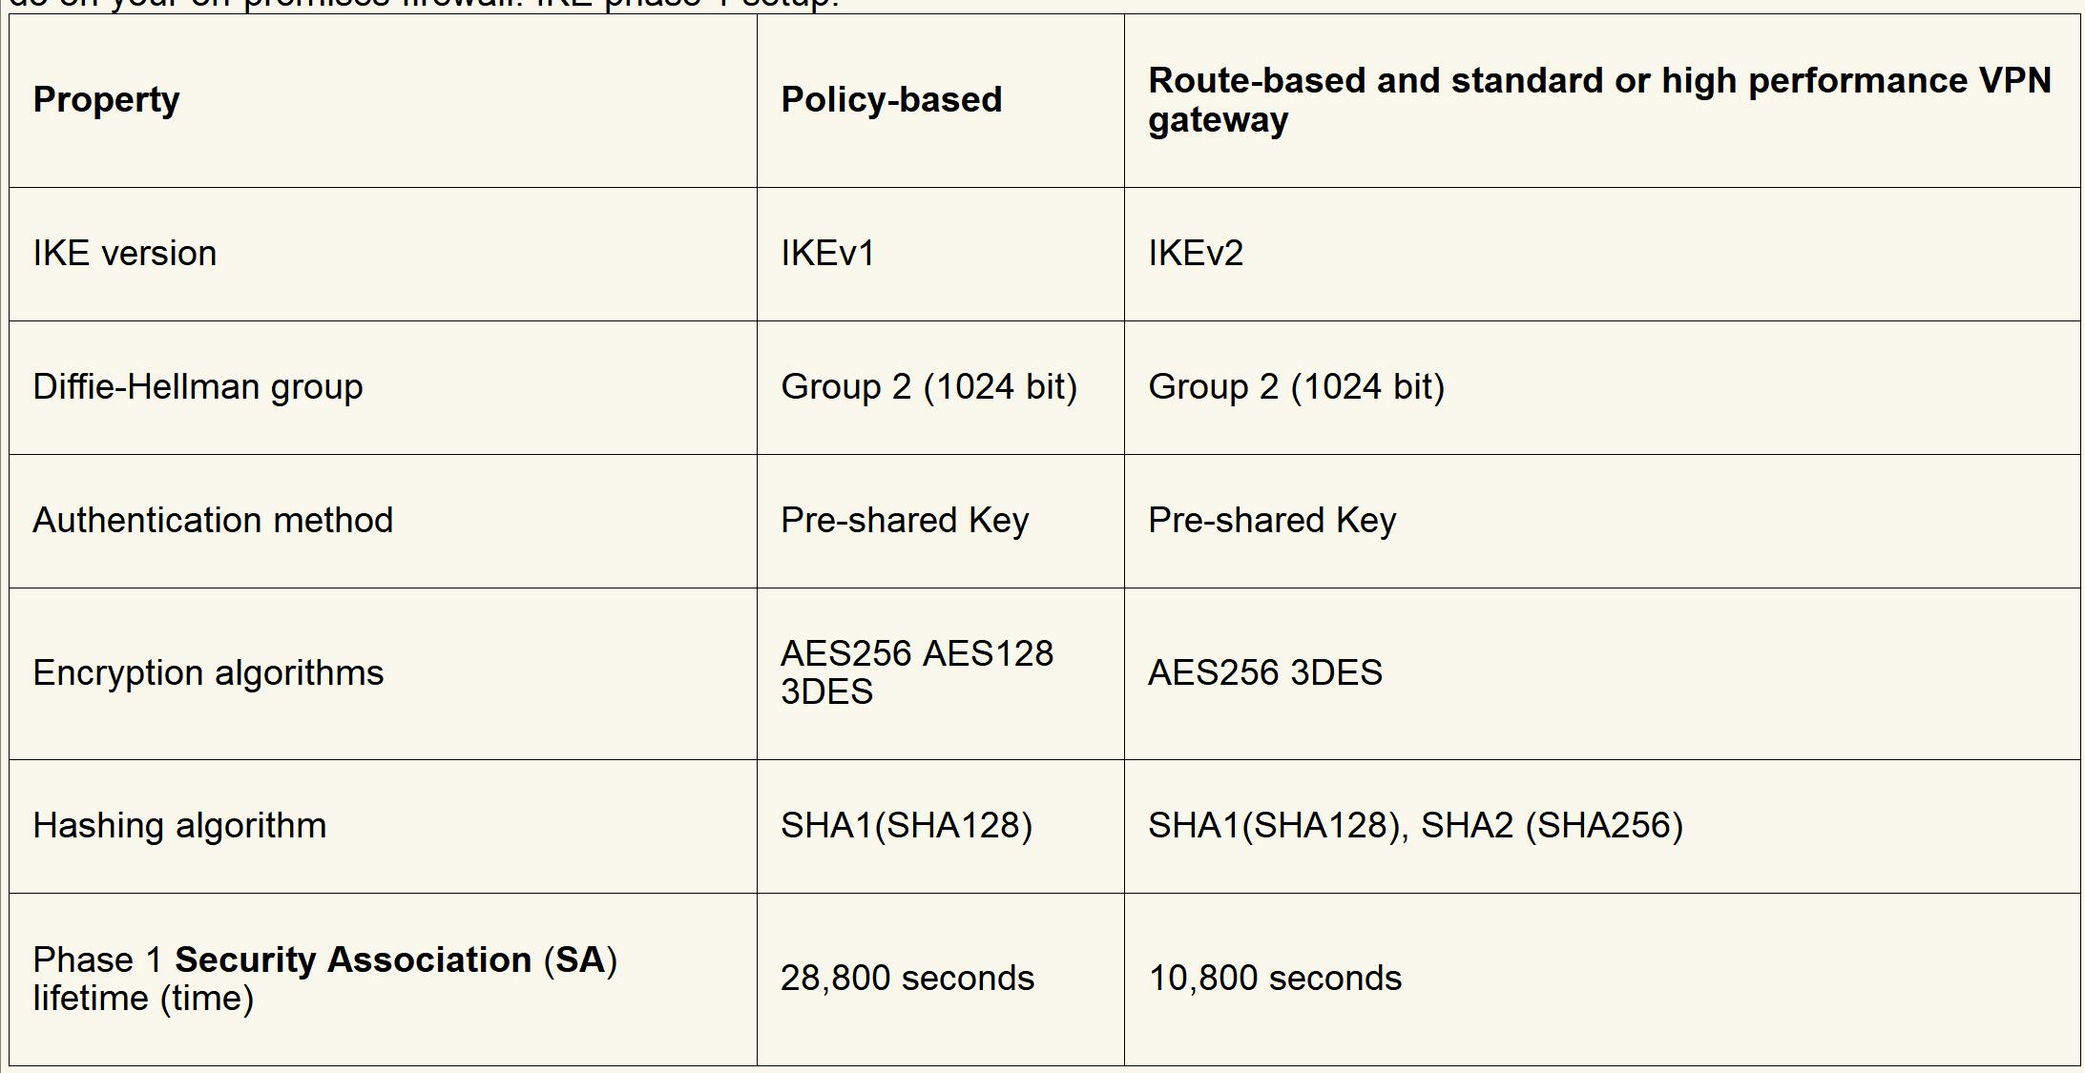Click the Policy-based column header
Image resolution: width=2085 pixels, height=1073 pixels.
click(x=891, y=100)
